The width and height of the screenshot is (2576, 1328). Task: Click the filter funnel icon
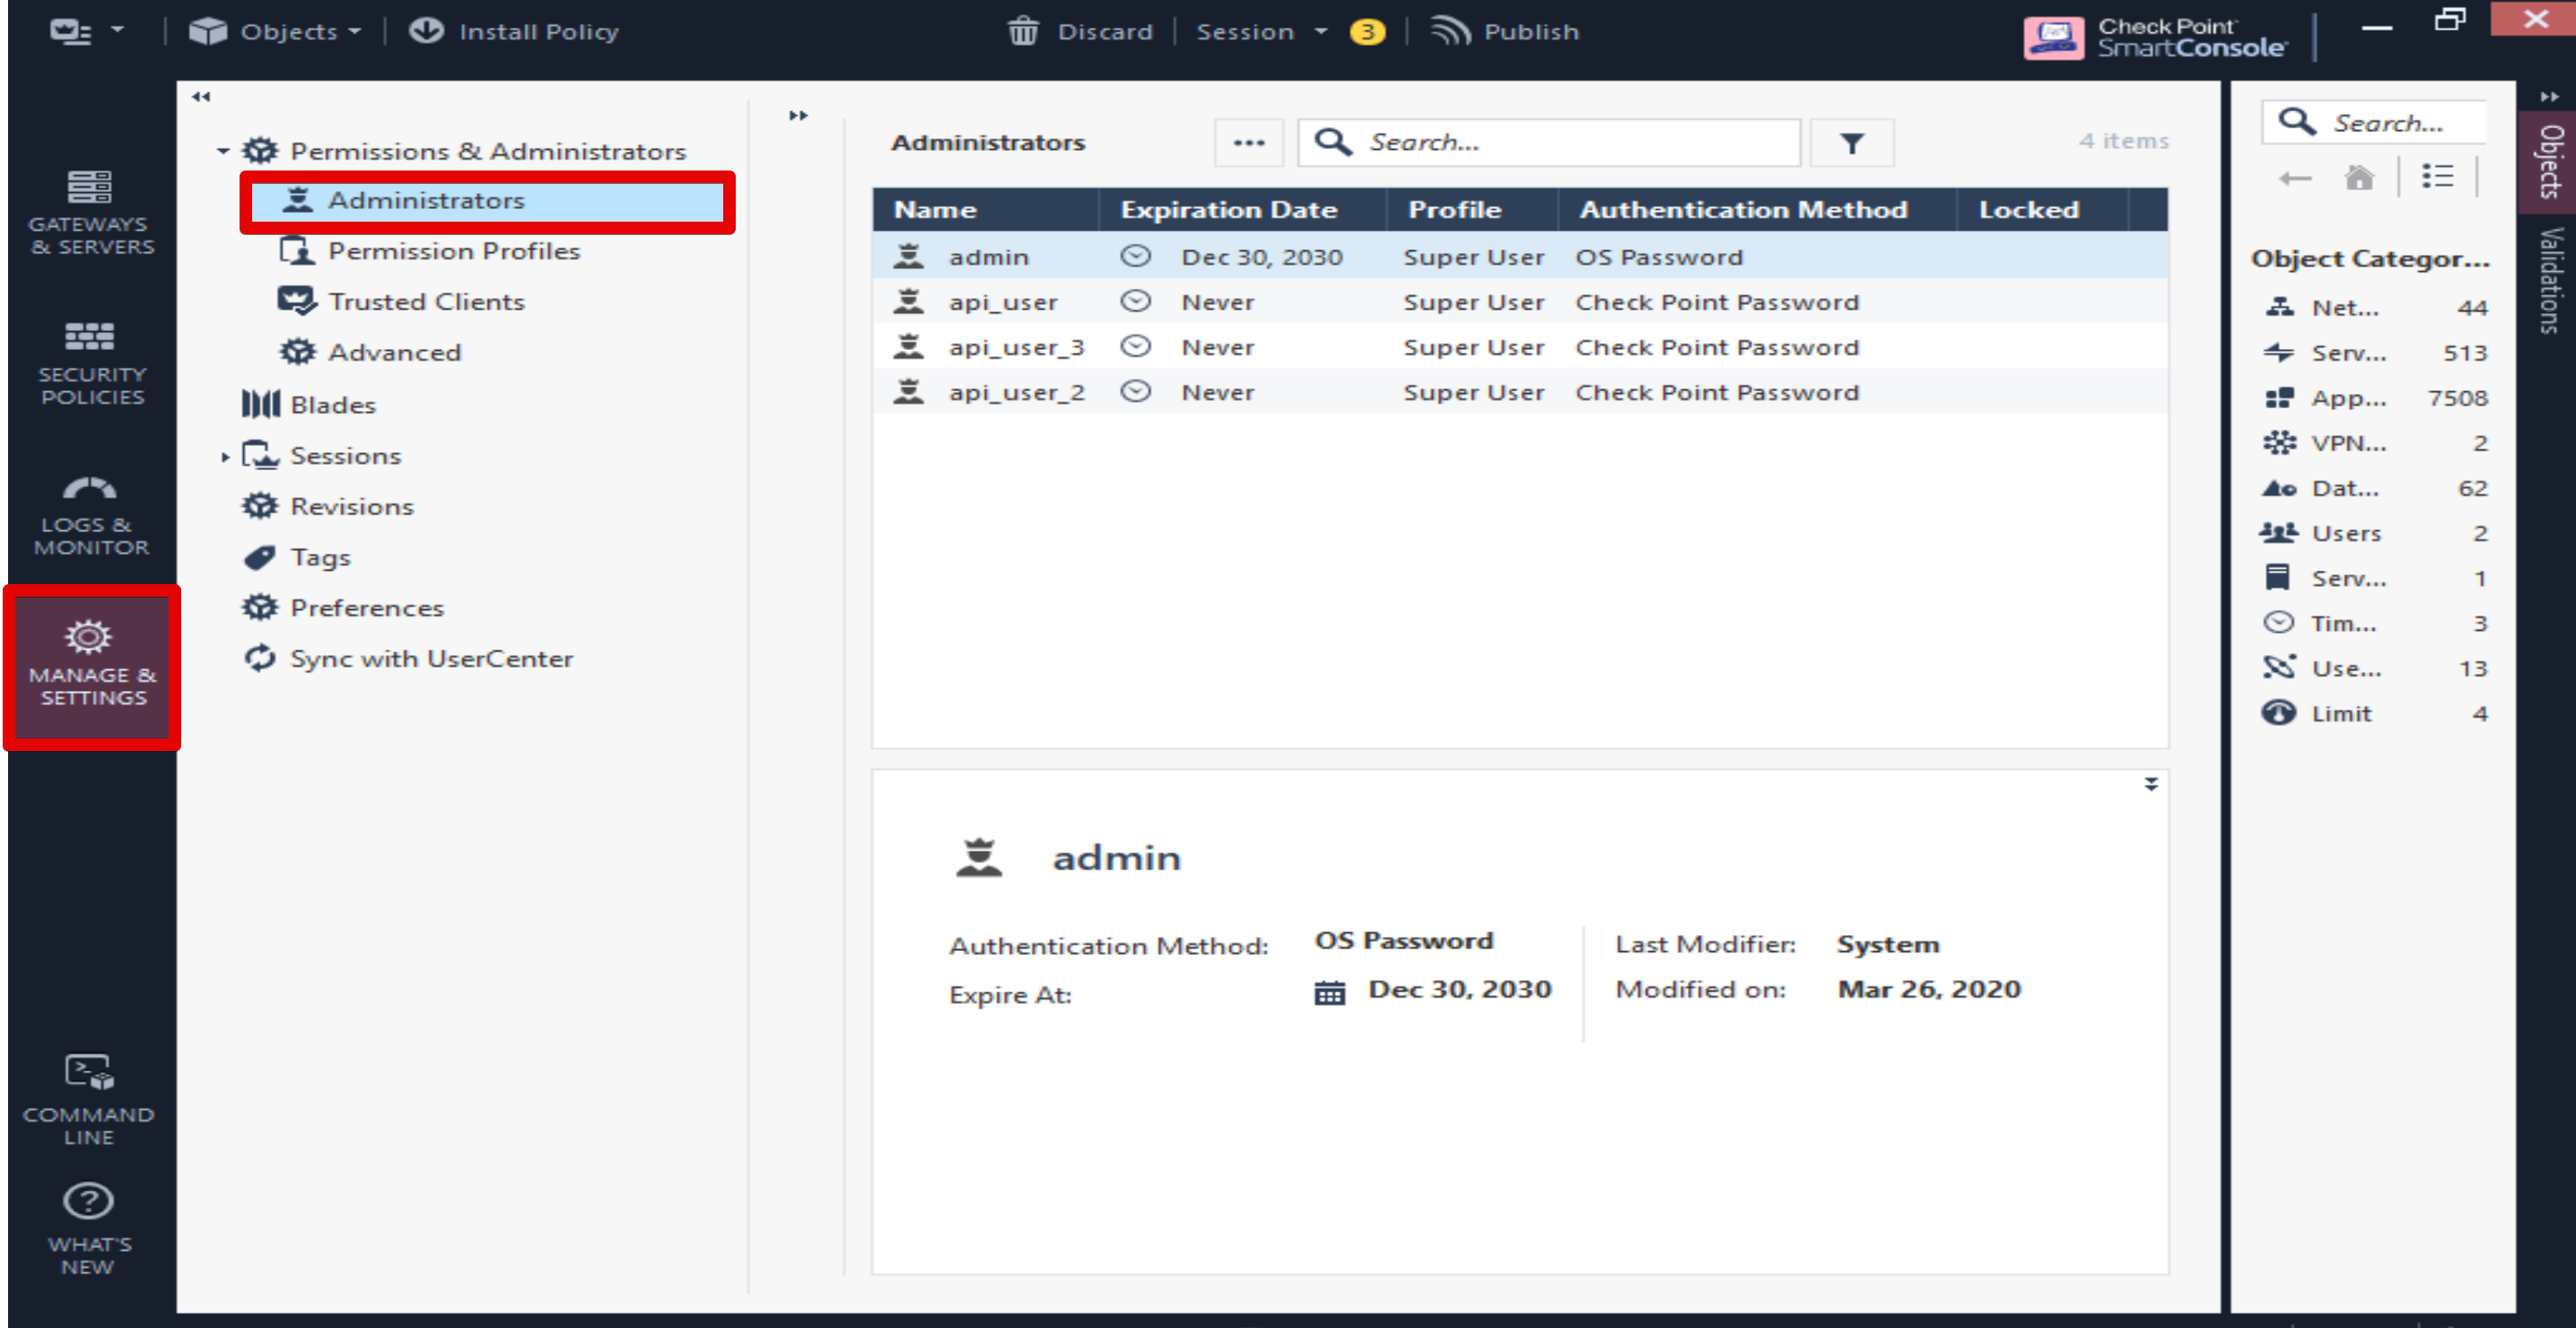(1851, 144)
